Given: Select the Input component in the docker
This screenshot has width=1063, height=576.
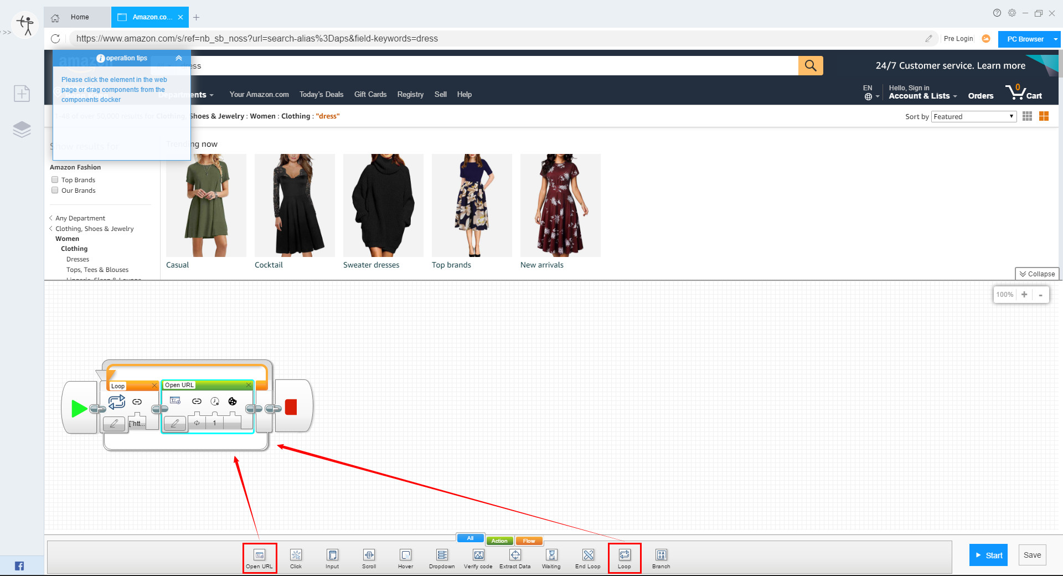Looking at the screenshot, I should [332, 558].
